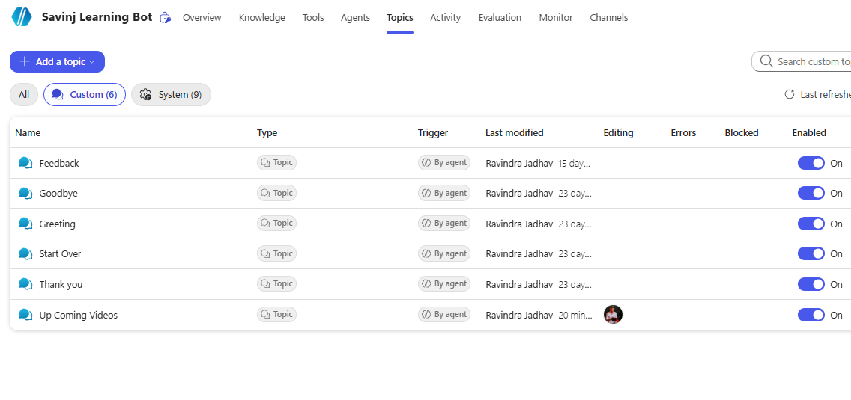Switch off the Thank you topic toggle
Screen dimensions: 851x400
point(811,284)
